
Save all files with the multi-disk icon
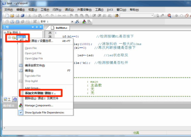coord(23,16)
